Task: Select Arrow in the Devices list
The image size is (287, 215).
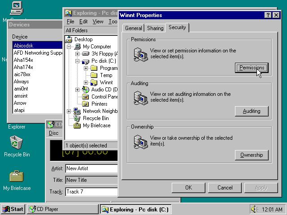Action: point(38,103)
